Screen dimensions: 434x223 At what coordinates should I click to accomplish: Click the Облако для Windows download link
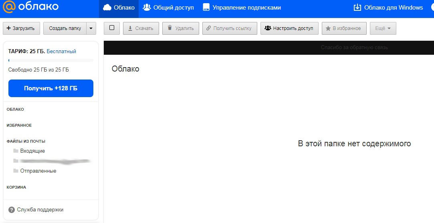[x=388, y=8]
